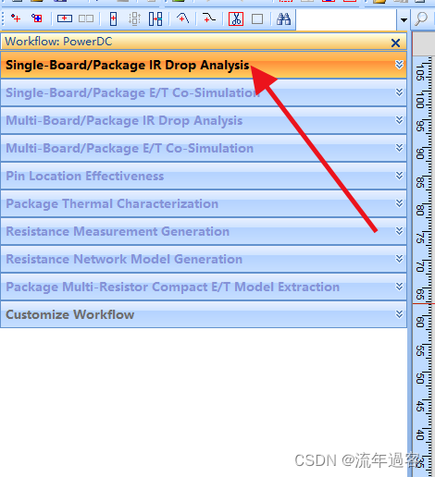Open the search field dropdown arrow
435x477 pixels.
click(404, 20)
